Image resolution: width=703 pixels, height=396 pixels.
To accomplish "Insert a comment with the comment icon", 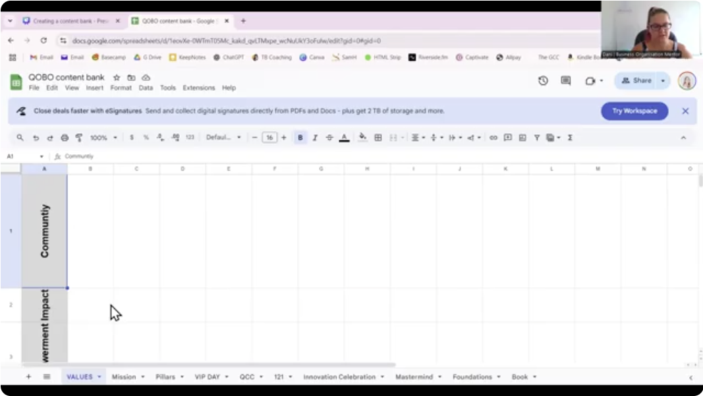I will 509,138.
